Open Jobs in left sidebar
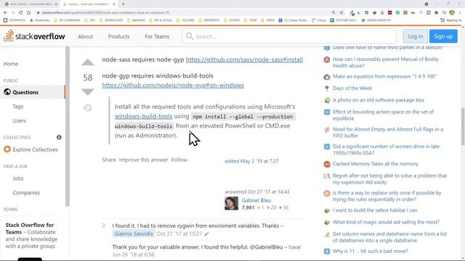 coord(17,178)
